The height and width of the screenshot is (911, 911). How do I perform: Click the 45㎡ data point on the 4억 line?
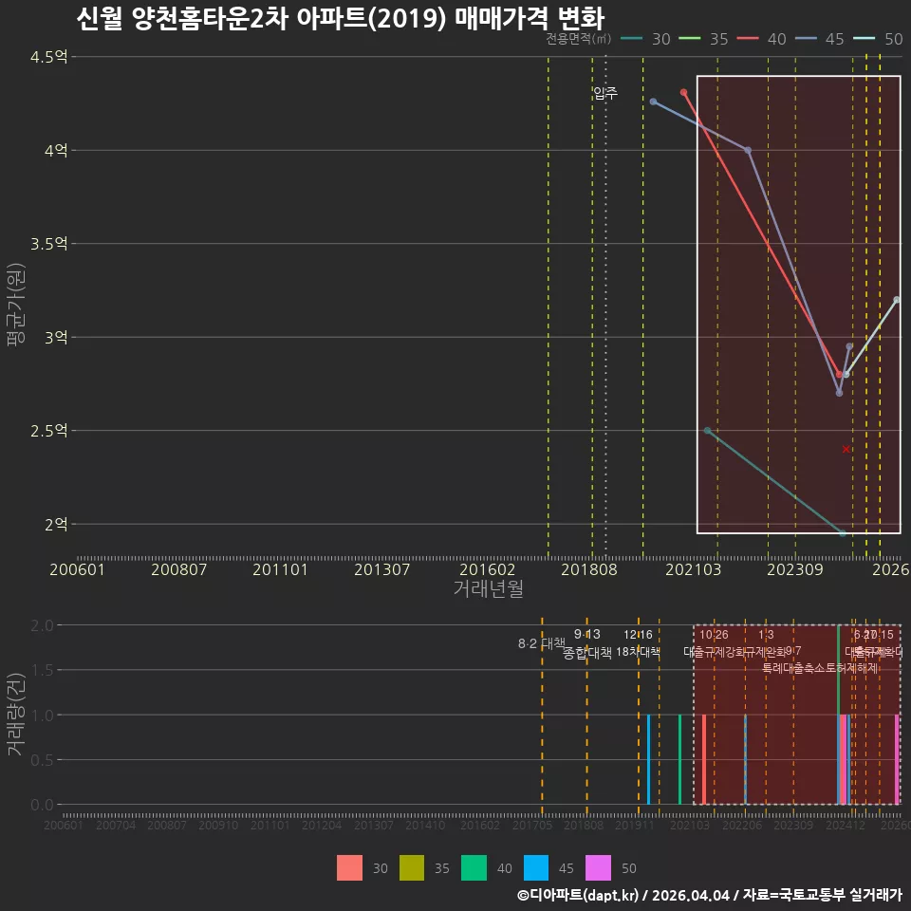(x=748, y=151)
